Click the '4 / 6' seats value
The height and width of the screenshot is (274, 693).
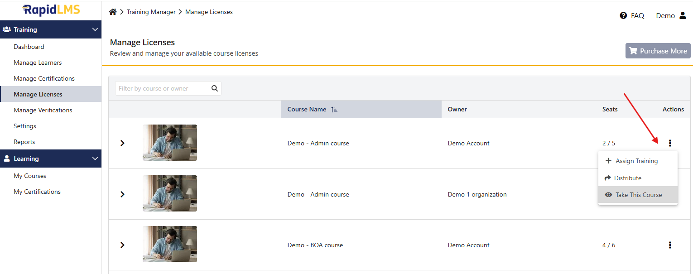pos(609,245)
